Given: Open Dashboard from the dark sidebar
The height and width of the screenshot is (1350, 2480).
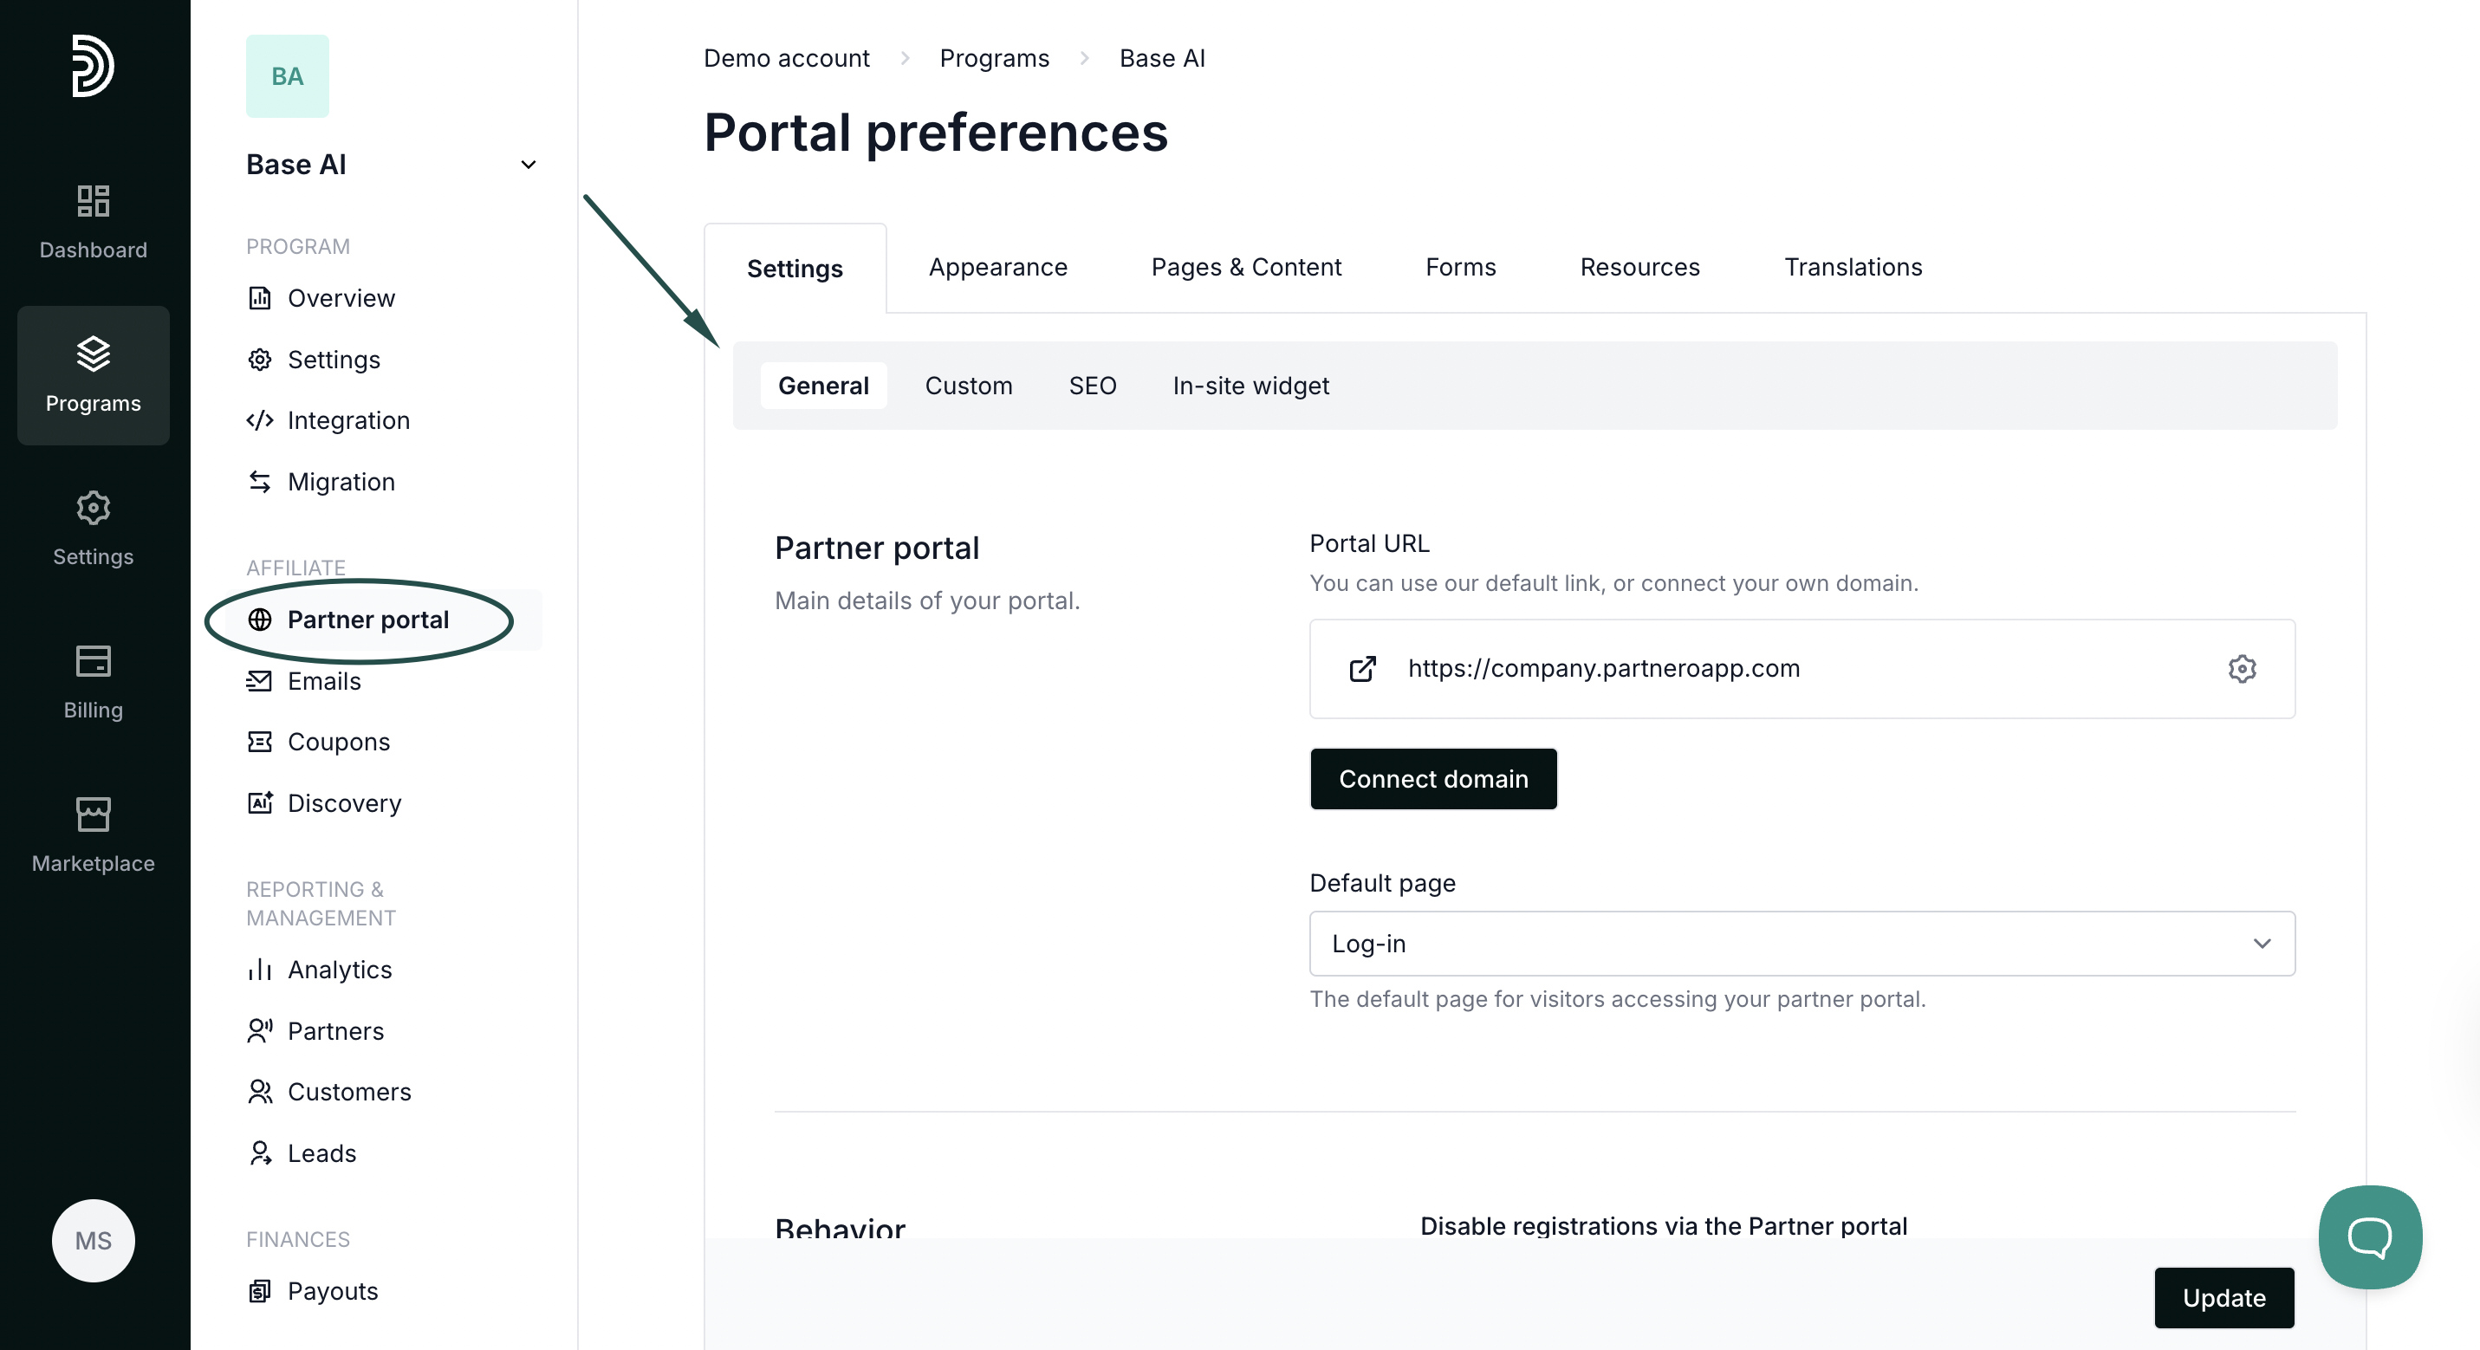Looking at the screenshot, I should pos(94,222).
